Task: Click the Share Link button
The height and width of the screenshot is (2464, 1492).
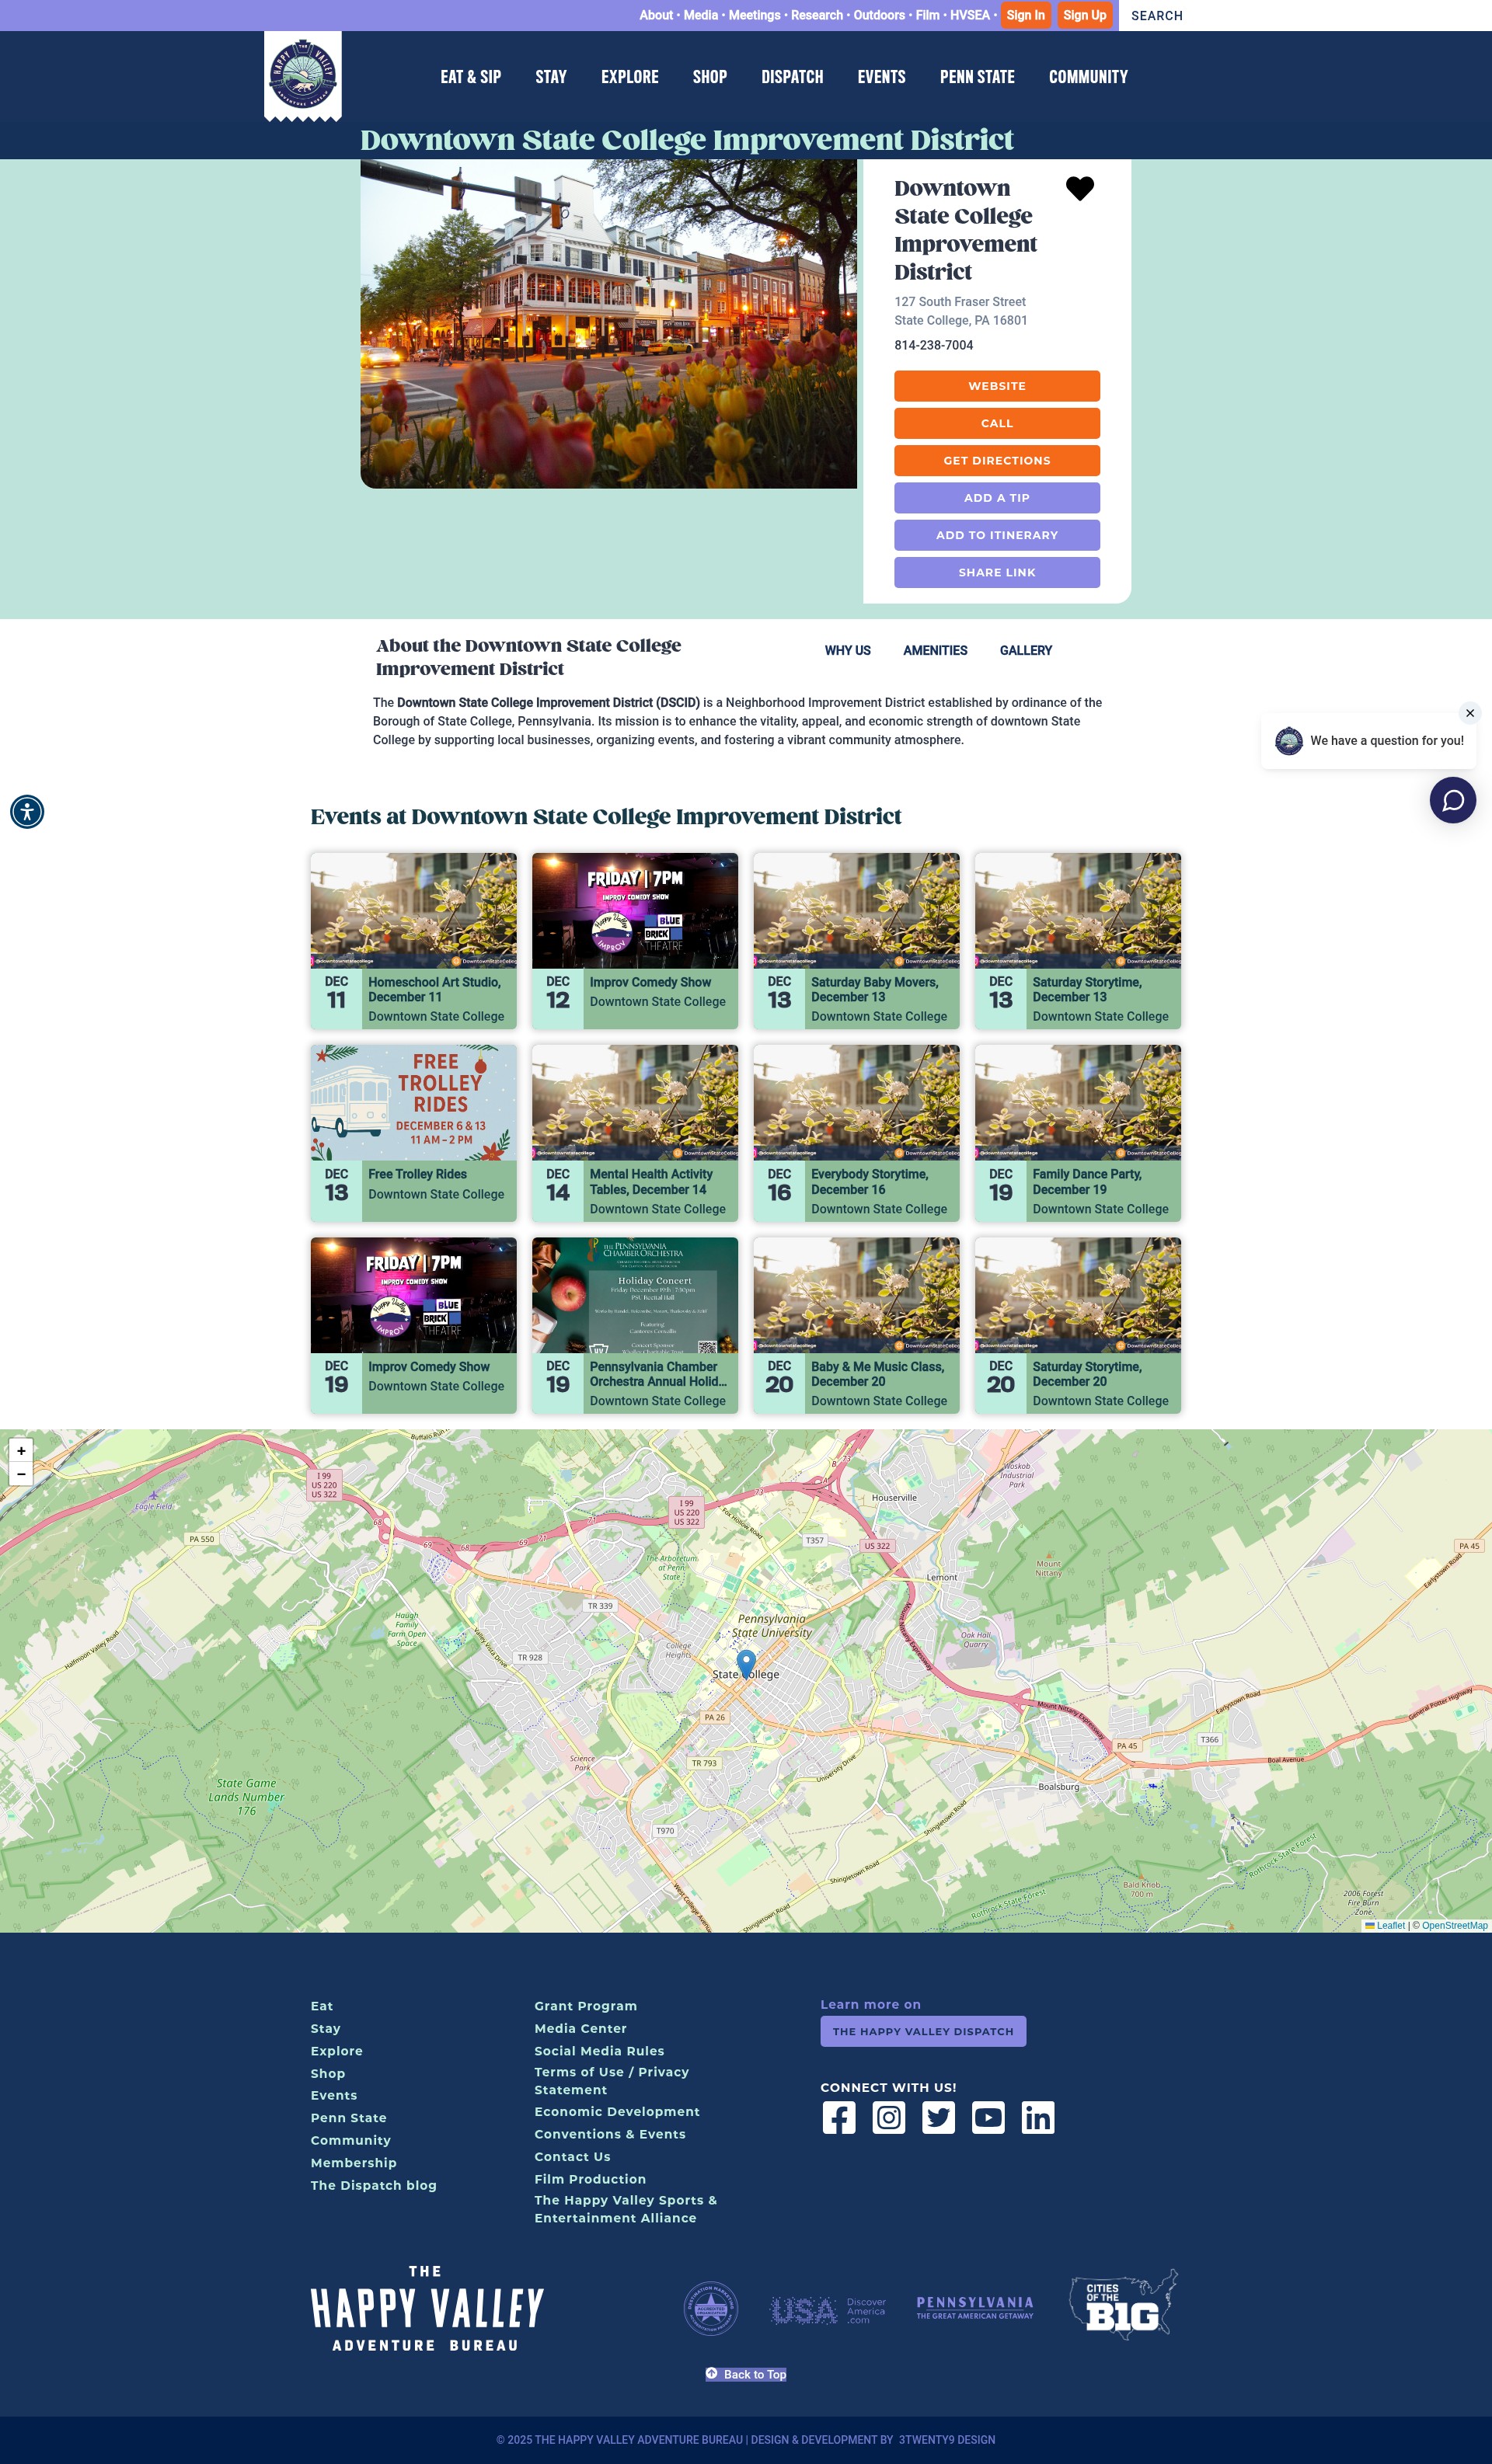Action: point(997,572)
